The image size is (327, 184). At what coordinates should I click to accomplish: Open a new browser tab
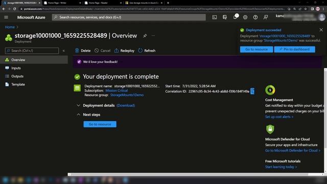tap(168, 3)
